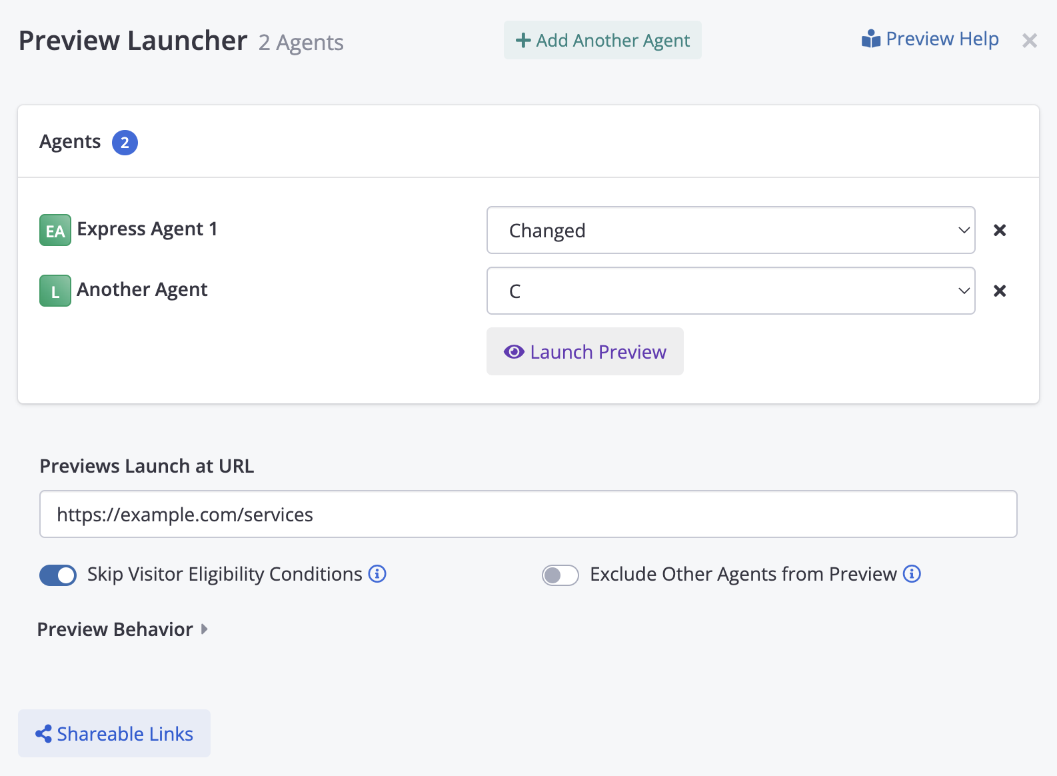
Task: Click the Launch Preview button
Action: point(584,352)
